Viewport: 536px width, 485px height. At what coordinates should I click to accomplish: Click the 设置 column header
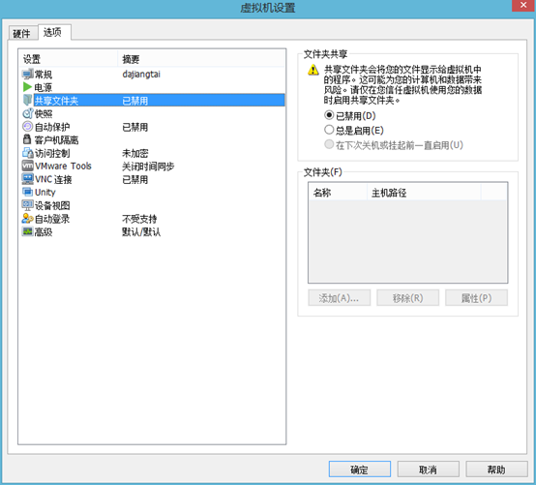pyautogui.click(x=68, y=58)
